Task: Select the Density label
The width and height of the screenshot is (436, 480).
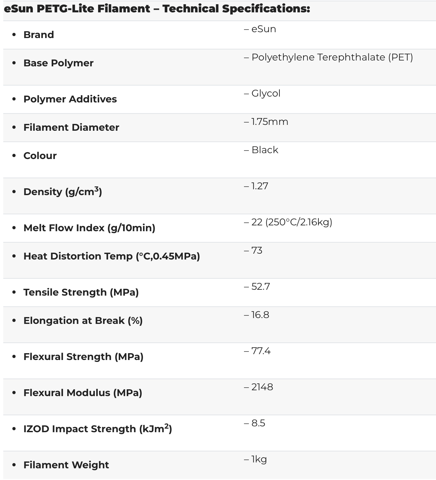Action: [x=63, y=192]
